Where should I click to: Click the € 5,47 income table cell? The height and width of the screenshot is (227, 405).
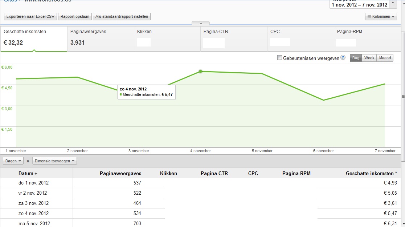tap(390, 213)
